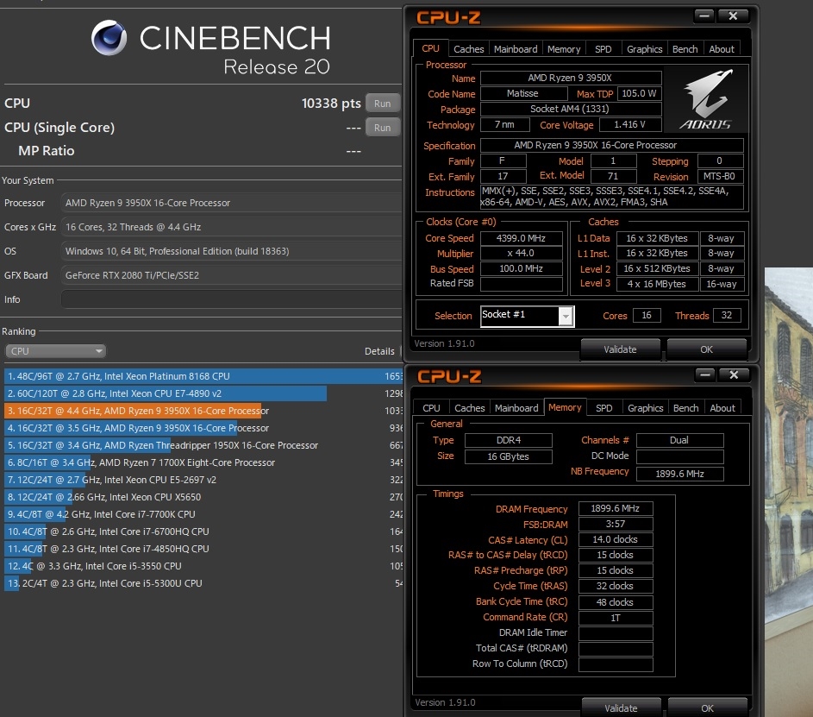Click the Processor field in Your System
The image size is (813, 717).
tap(231, 203)
